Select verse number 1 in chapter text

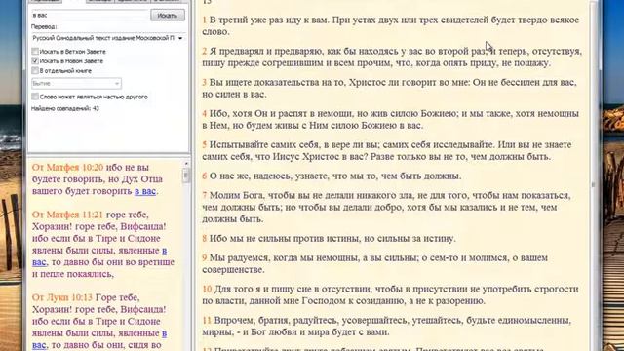coord(204,19)
